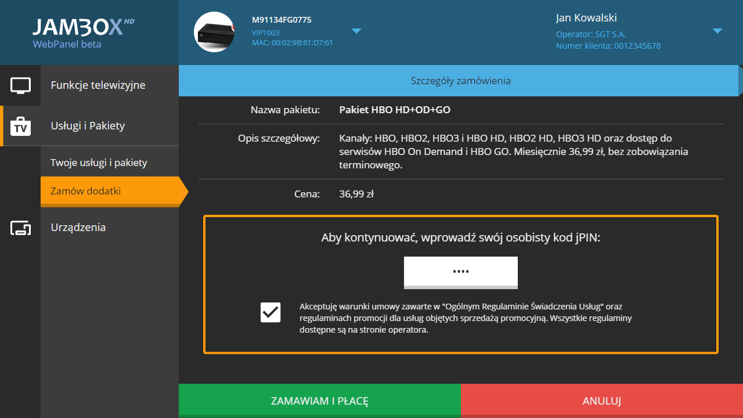Click the TV screen icon in sidebar
Image resolution: width=743 pixels, height=418 pixels.
coord(20,85)
